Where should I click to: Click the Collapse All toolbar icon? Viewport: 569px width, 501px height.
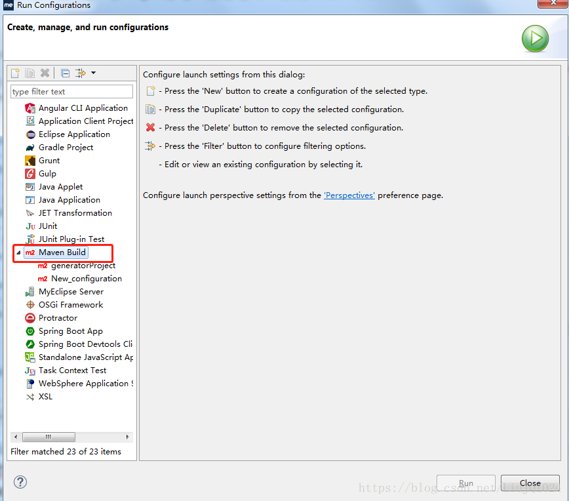pos(66,73)
